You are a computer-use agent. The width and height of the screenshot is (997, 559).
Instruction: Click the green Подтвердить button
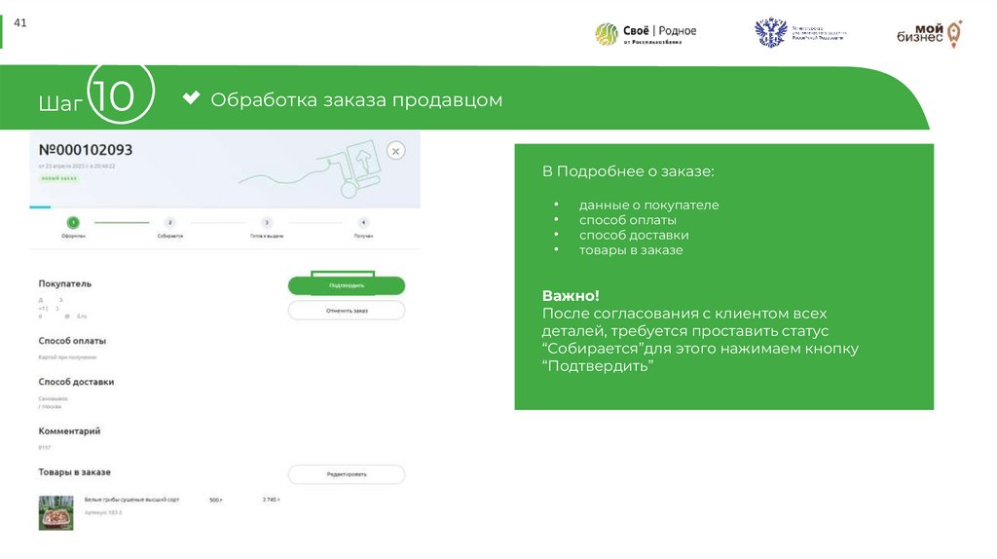pos(347,285)
